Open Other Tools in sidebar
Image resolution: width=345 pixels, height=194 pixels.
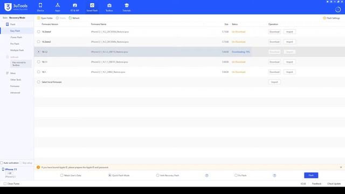pos(16,80)
